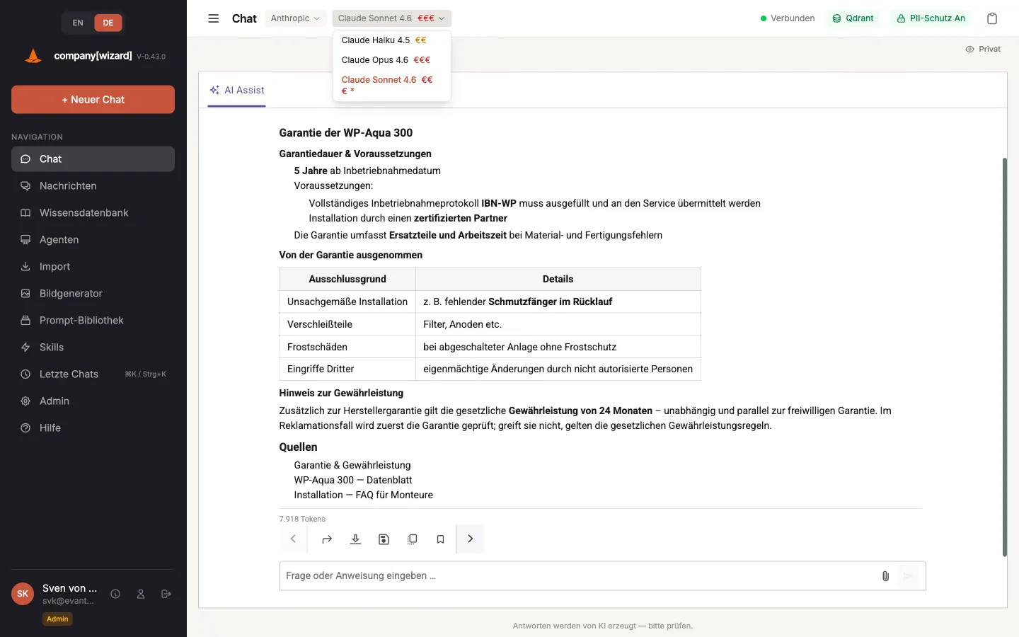
Task: Open the user profile icon
Action: [141, 594]
